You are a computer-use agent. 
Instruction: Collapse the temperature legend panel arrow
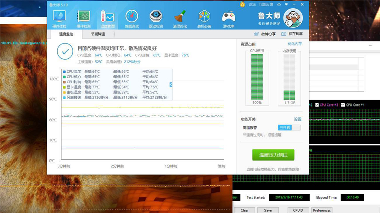[x=171, y=84]
